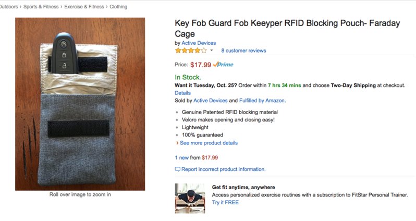This screenshot has height=221, width=416.
Task: Open the Clothing breadcrumb category
Action: 118,7
